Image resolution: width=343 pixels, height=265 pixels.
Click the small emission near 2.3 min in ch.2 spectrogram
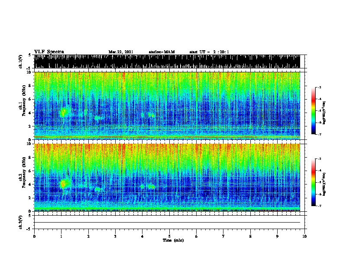coord(97,189)
